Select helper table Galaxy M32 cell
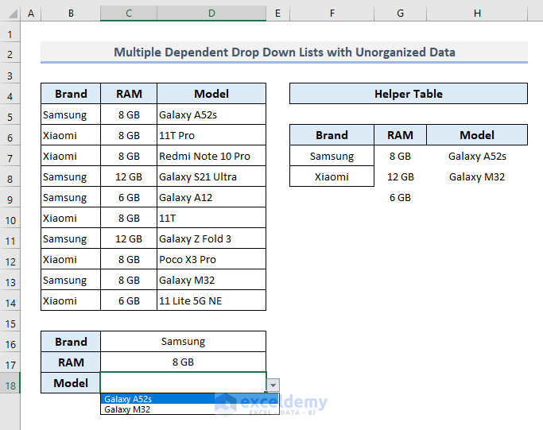543x430 pixels. coord(477,176)
